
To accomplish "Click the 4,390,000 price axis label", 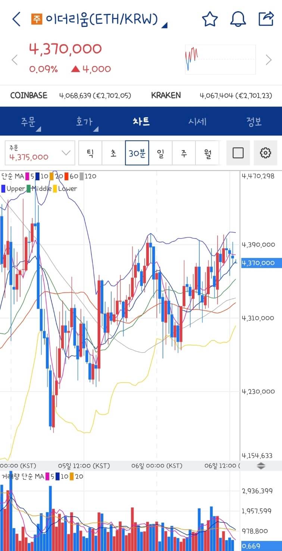I will [x=258, y=245].
